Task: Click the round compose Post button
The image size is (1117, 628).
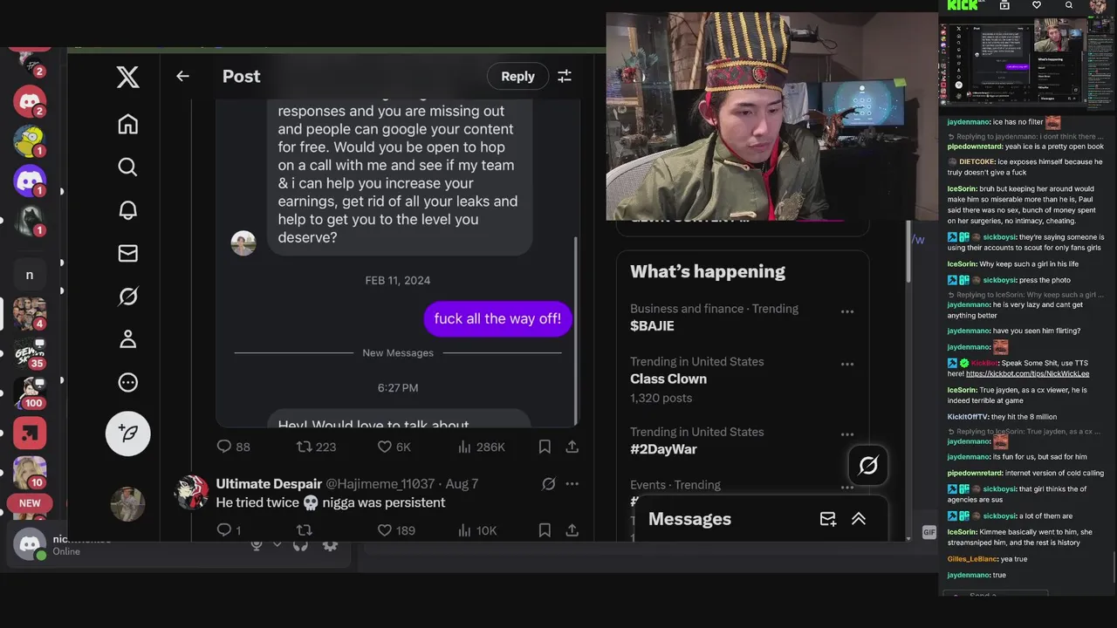Action: point(128,433)
